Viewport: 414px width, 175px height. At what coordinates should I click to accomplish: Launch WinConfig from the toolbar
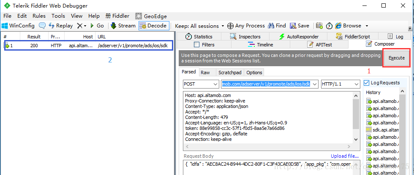(18, 26)
